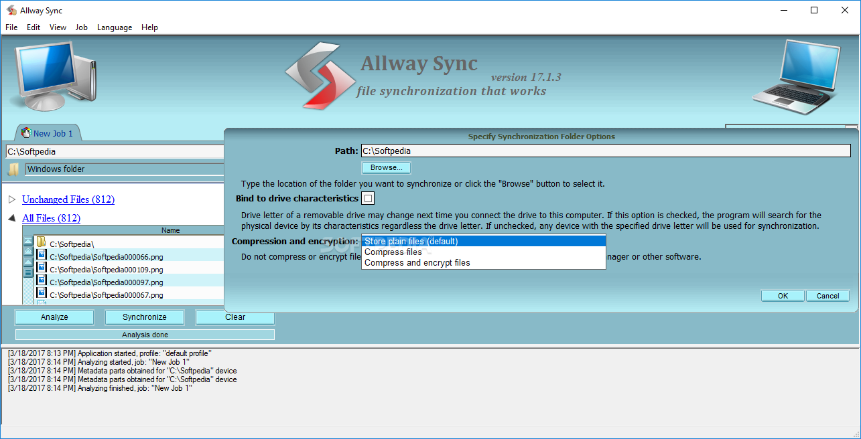Choose Compress and encrypt files option
Image resolution: width=861 pixels, height=439 pixels.
483,262
